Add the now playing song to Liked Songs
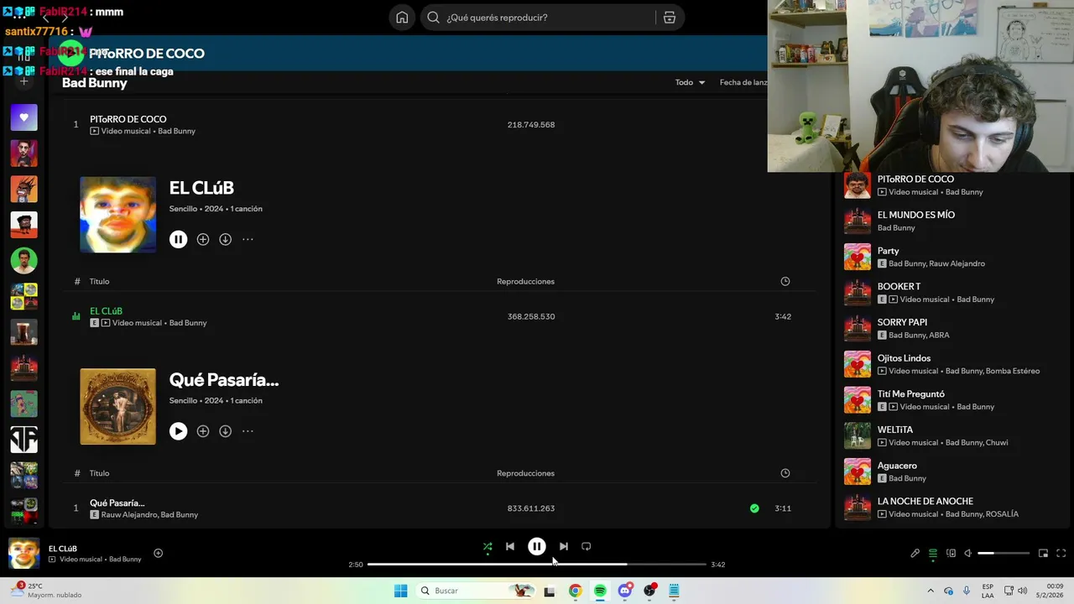The height and width of the screenshot is (604, 1074). point(158,553)
